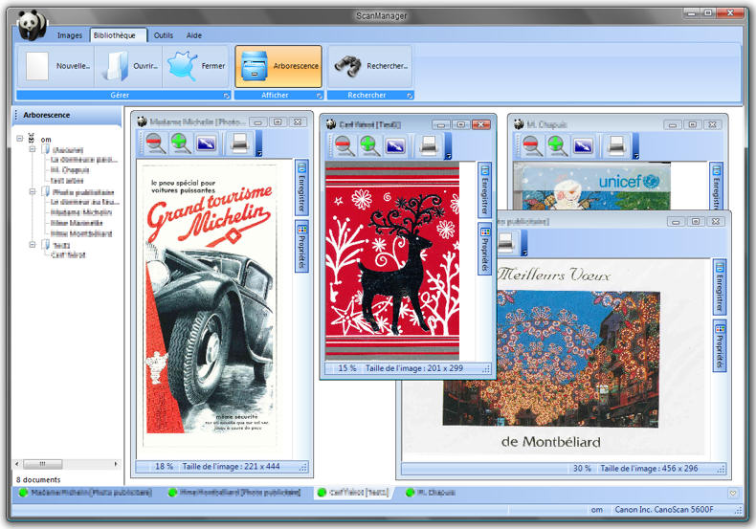Image resolution: width=756 pixels, height=529 pixels.
Task: Click the Nouvelle... button in Gérer group
Action: pos(56,66)
